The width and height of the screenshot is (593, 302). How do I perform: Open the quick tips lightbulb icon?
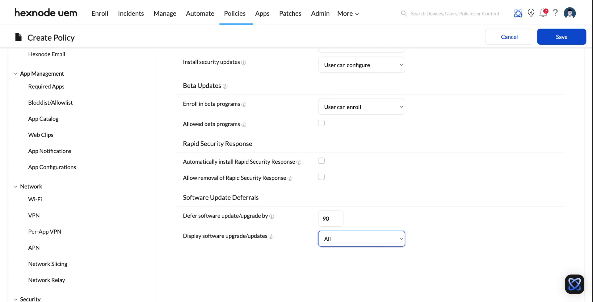[x=531, y=13]
